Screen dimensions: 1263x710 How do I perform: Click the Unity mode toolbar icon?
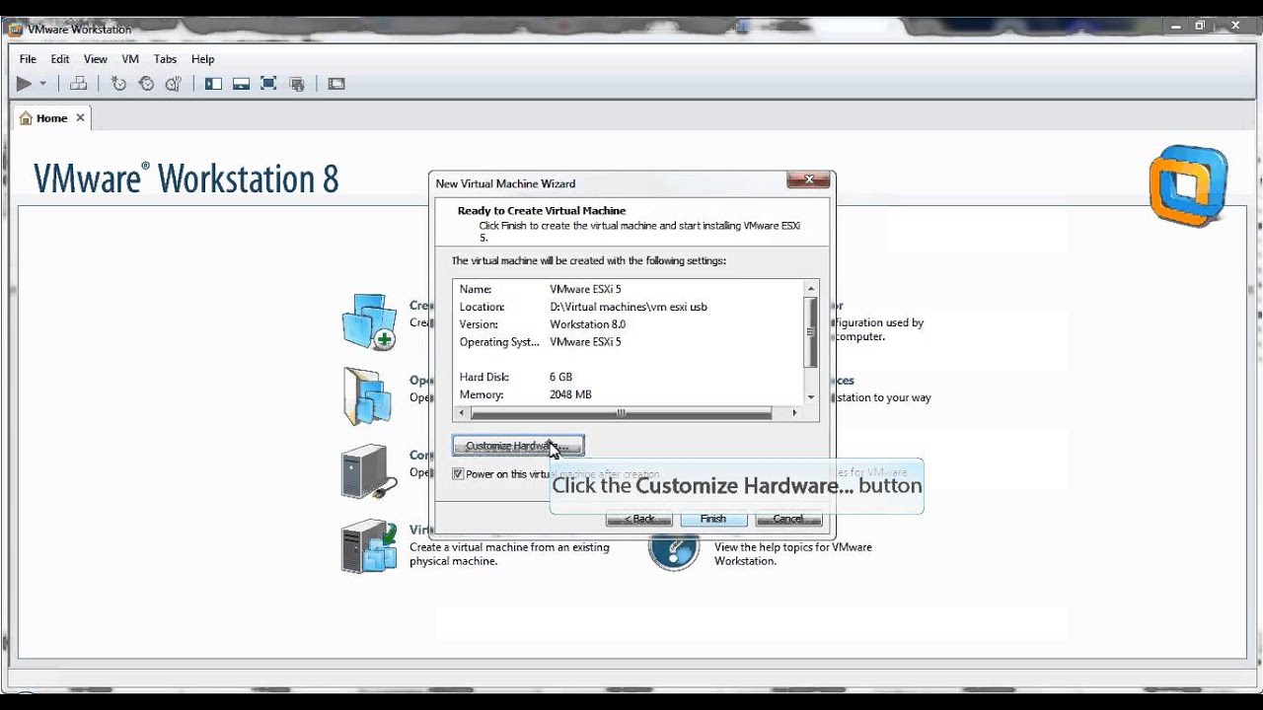pyautogui.click(x=296, y=84)
